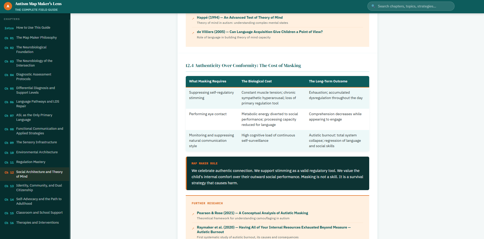Open Raymaker et al. (2020) Autistic Burnout link
The image size is (484, 239).
[x=274, y=230]
